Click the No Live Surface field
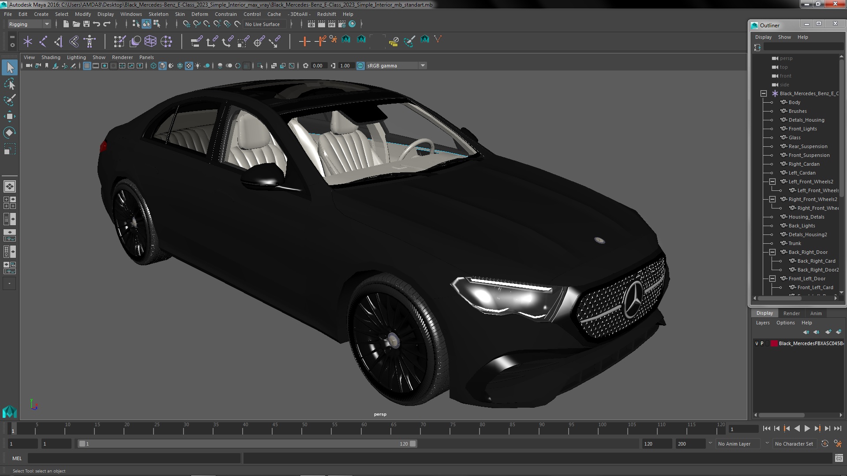Viewport: 847px width, 476px height. (264, 24)
